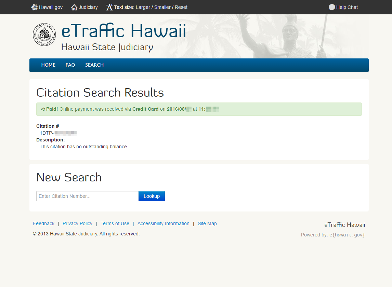Click the Hawaii State Judiciary seal logo
Image resolution: width=392 pixels, height=287 pixels.
[44, 35]
